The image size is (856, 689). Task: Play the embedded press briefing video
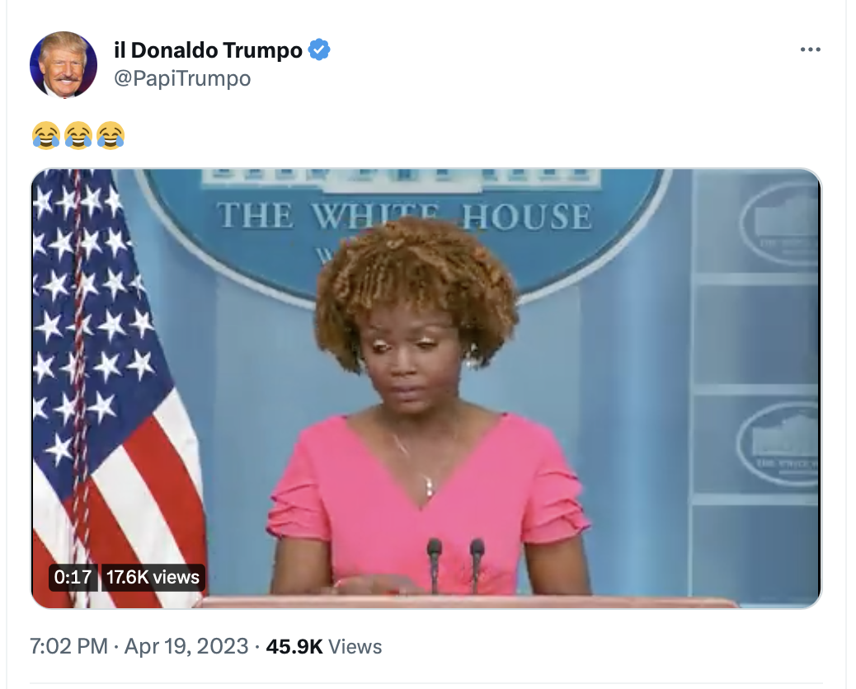click(426, 388)
